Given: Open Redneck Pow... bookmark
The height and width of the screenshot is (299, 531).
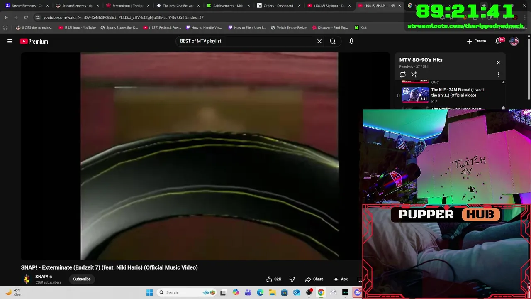Looking at the screenshot, I should pyautogui.click(x=162, y=27).
